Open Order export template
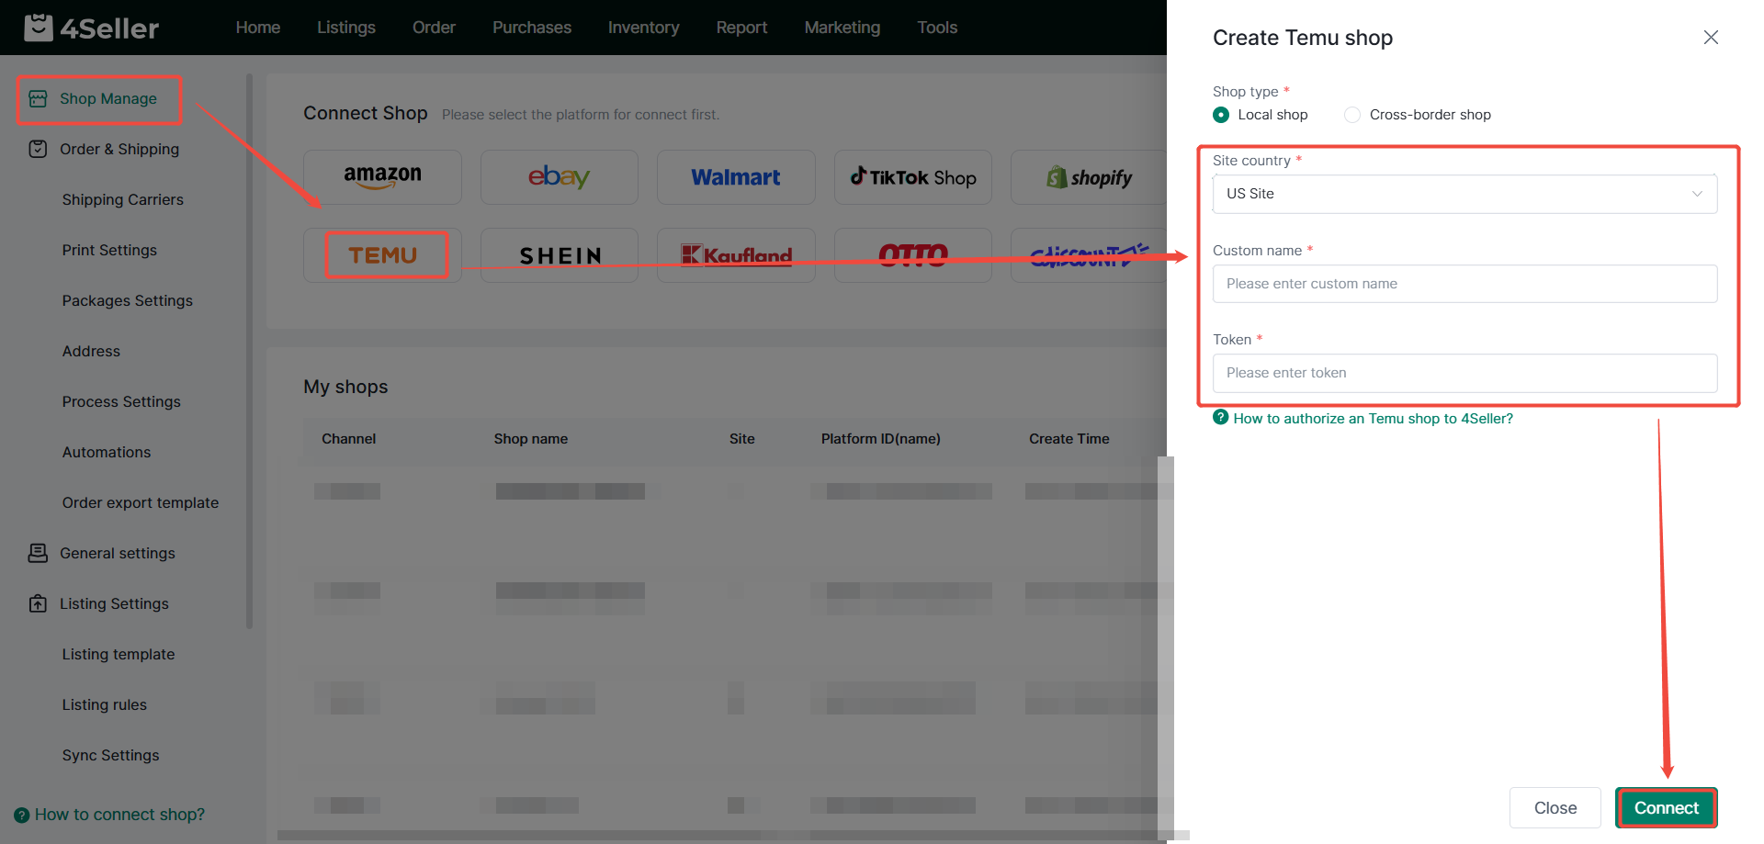The image size is (1764, 844). [x=141, y=502]
